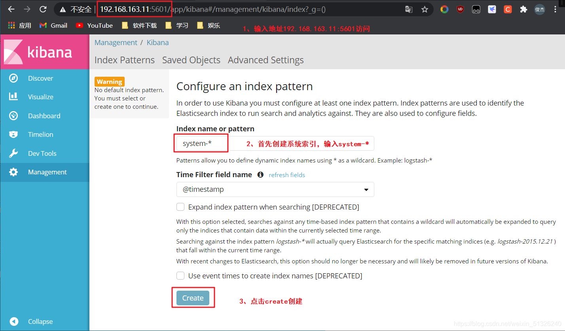Open Dashboard from the sidebar
The width and height of the screenshot is (565, 331).
pyautogui.click(x=45, y=116)
